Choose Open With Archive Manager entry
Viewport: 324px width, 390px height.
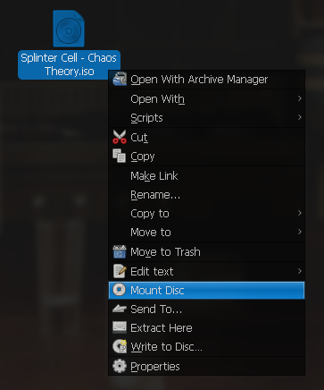(x=207, y=80)
